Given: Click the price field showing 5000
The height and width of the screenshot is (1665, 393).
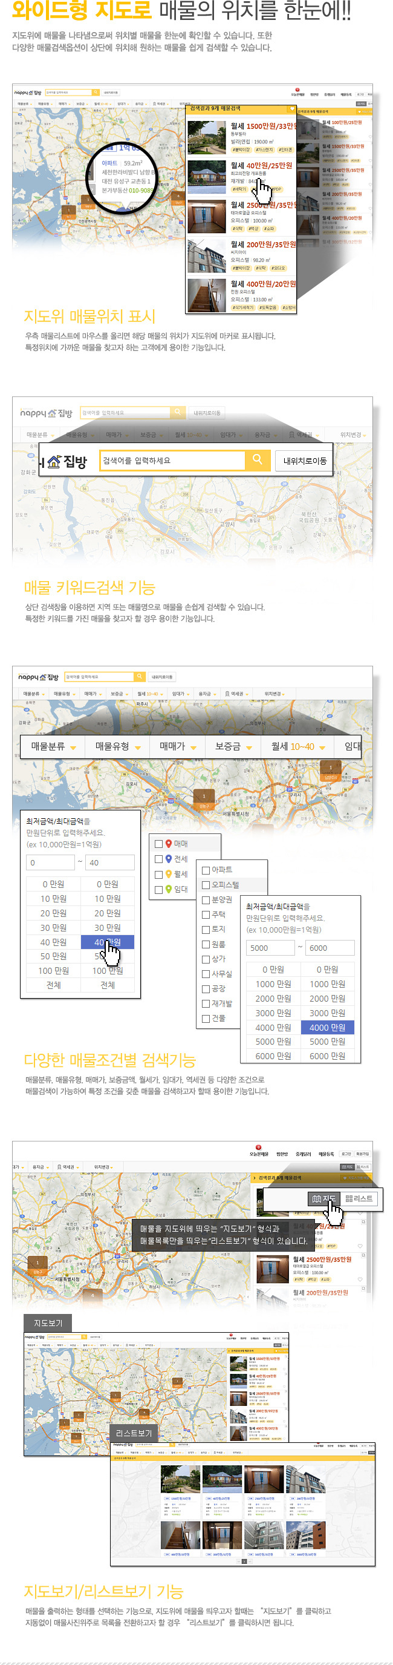Looking at the screenshot, I should coord(270,948).
